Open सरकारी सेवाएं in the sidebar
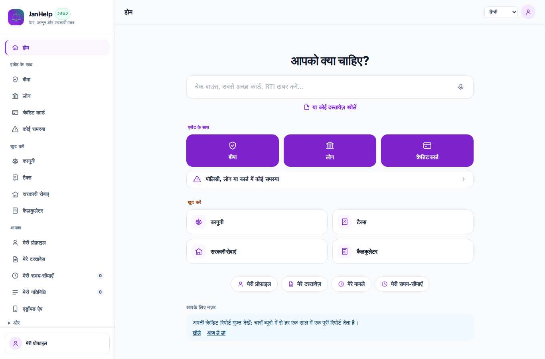545x359 pixels. tap(57, 194)
